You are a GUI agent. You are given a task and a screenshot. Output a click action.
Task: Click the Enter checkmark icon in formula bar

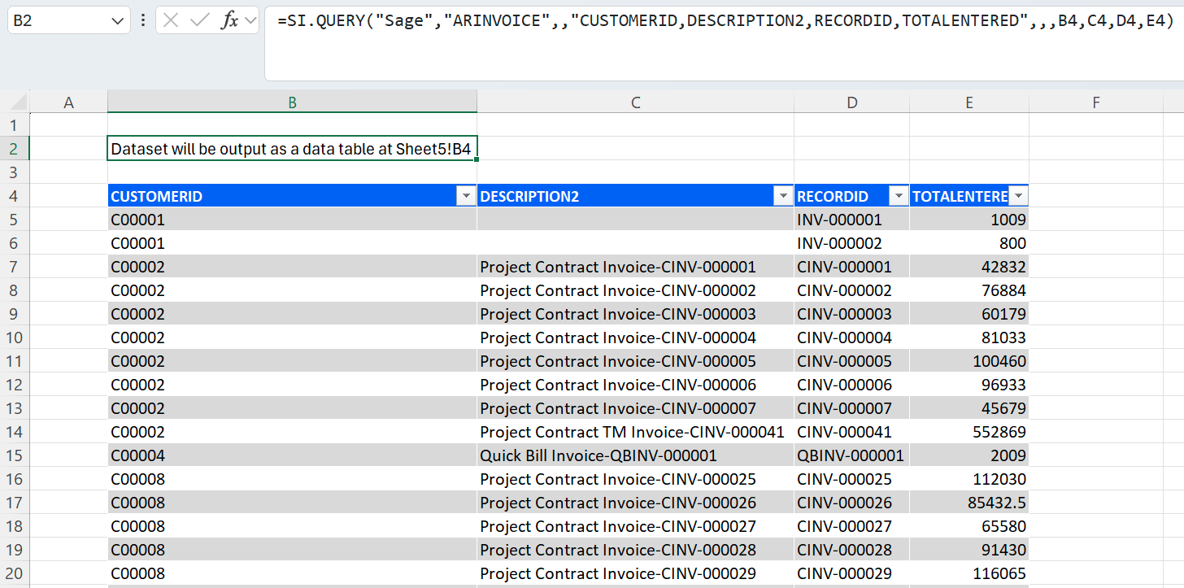(199, 21)
